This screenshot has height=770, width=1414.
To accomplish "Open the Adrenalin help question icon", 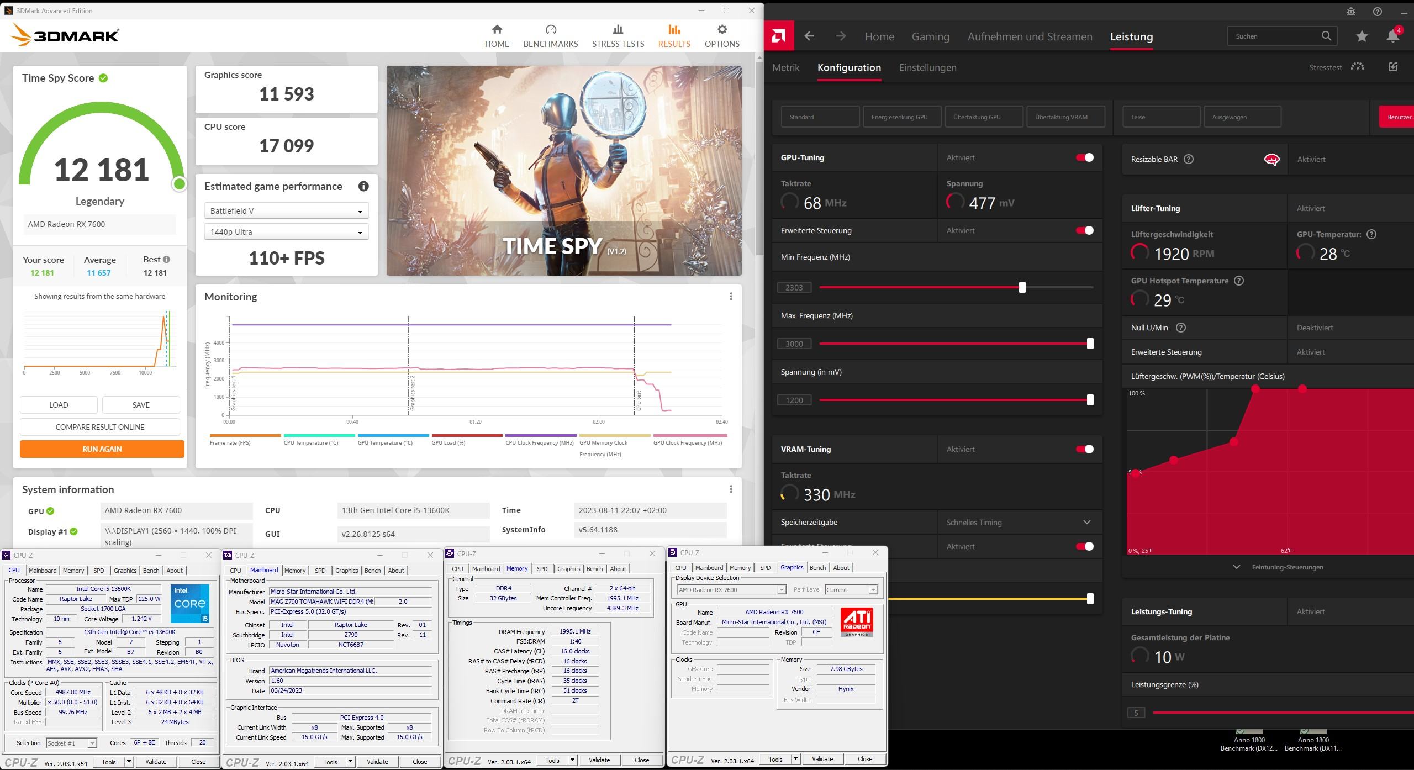I will [x=1378, y=12].
